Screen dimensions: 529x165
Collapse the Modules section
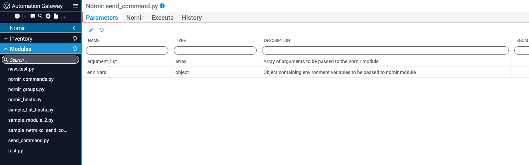click(x=6, y=49)
